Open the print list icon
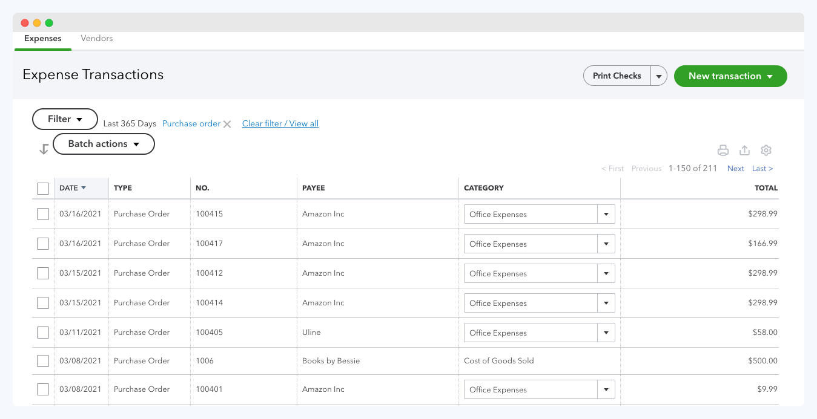 (x=723, y=150)
